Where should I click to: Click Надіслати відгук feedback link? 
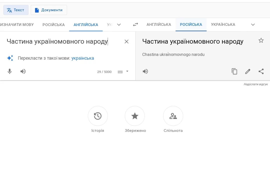coord(256,84)
